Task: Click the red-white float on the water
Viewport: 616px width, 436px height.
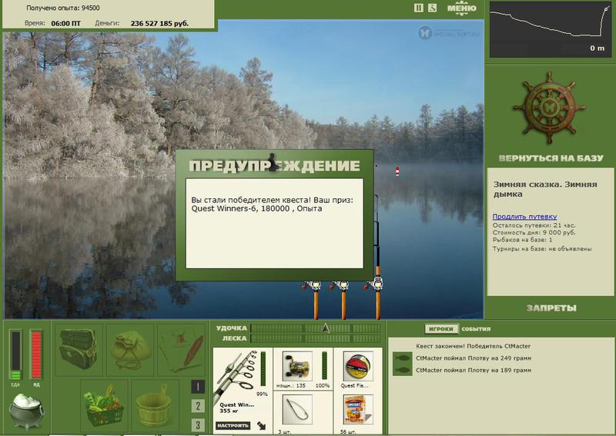Action: (x=397, y=171)
